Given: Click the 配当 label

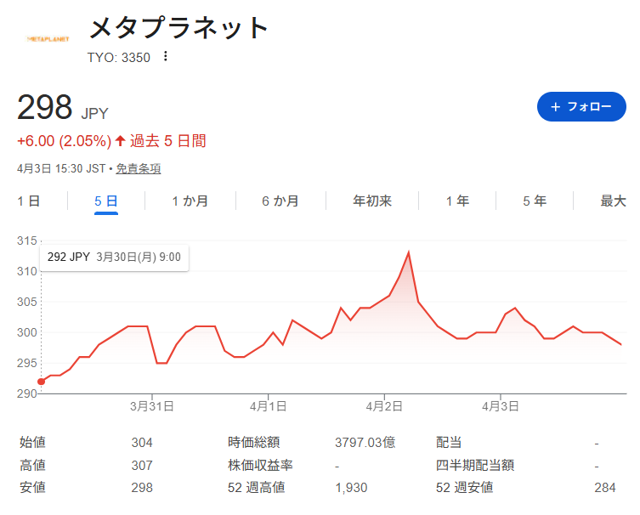Looking at the screenshot, I should point(449,443).
